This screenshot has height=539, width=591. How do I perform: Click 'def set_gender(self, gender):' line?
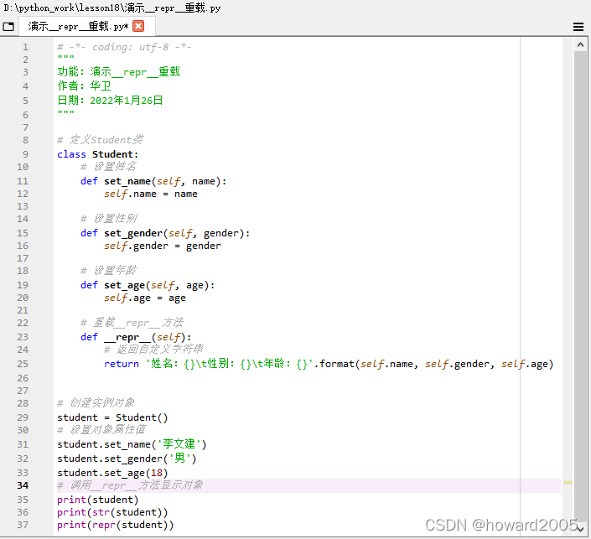coord(165,233)
